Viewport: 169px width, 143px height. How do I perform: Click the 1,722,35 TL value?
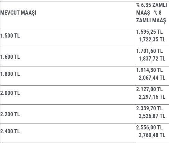coord(152,40)
